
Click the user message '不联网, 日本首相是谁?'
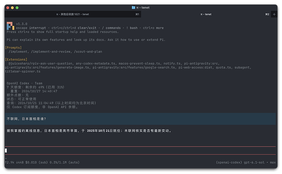pos(27,119)
